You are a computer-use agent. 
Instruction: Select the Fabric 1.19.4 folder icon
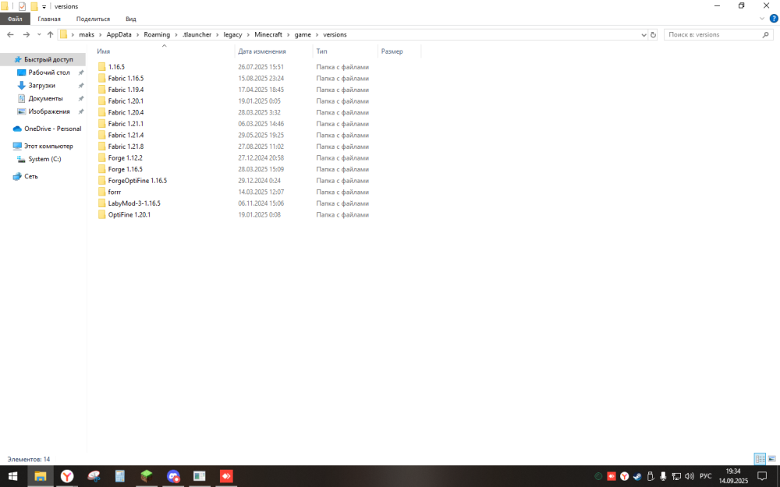click(102, 90)
